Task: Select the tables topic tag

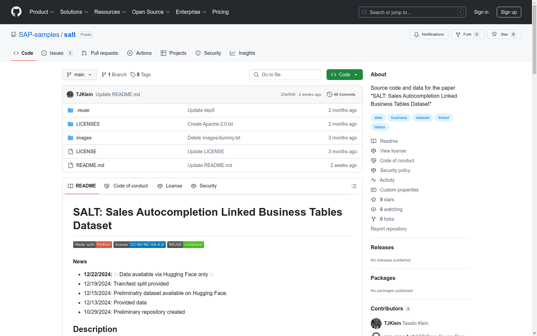Action: [380, 127]
